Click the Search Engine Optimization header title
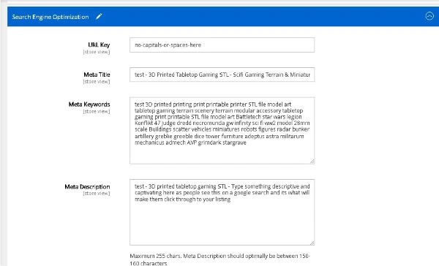The width and height of the screenshot is (439, 266). pos(50,17)
